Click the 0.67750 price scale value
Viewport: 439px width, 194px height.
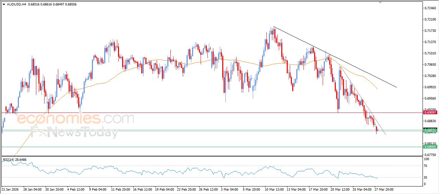coord(429,155)
